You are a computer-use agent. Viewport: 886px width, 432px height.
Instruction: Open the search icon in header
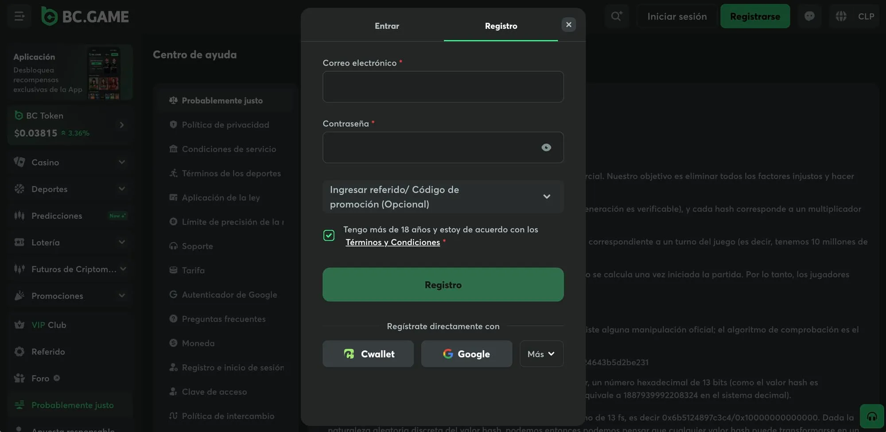(x=617, y=16)
